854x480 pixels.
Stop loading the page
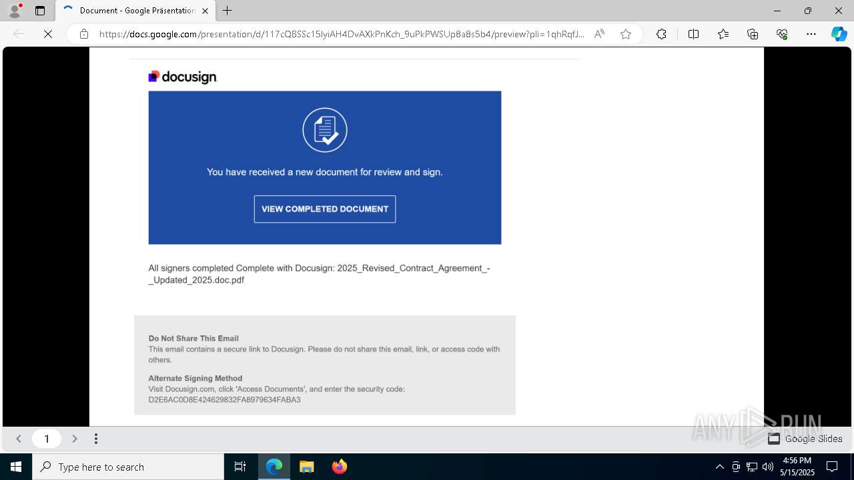click(x=48, y=34)
